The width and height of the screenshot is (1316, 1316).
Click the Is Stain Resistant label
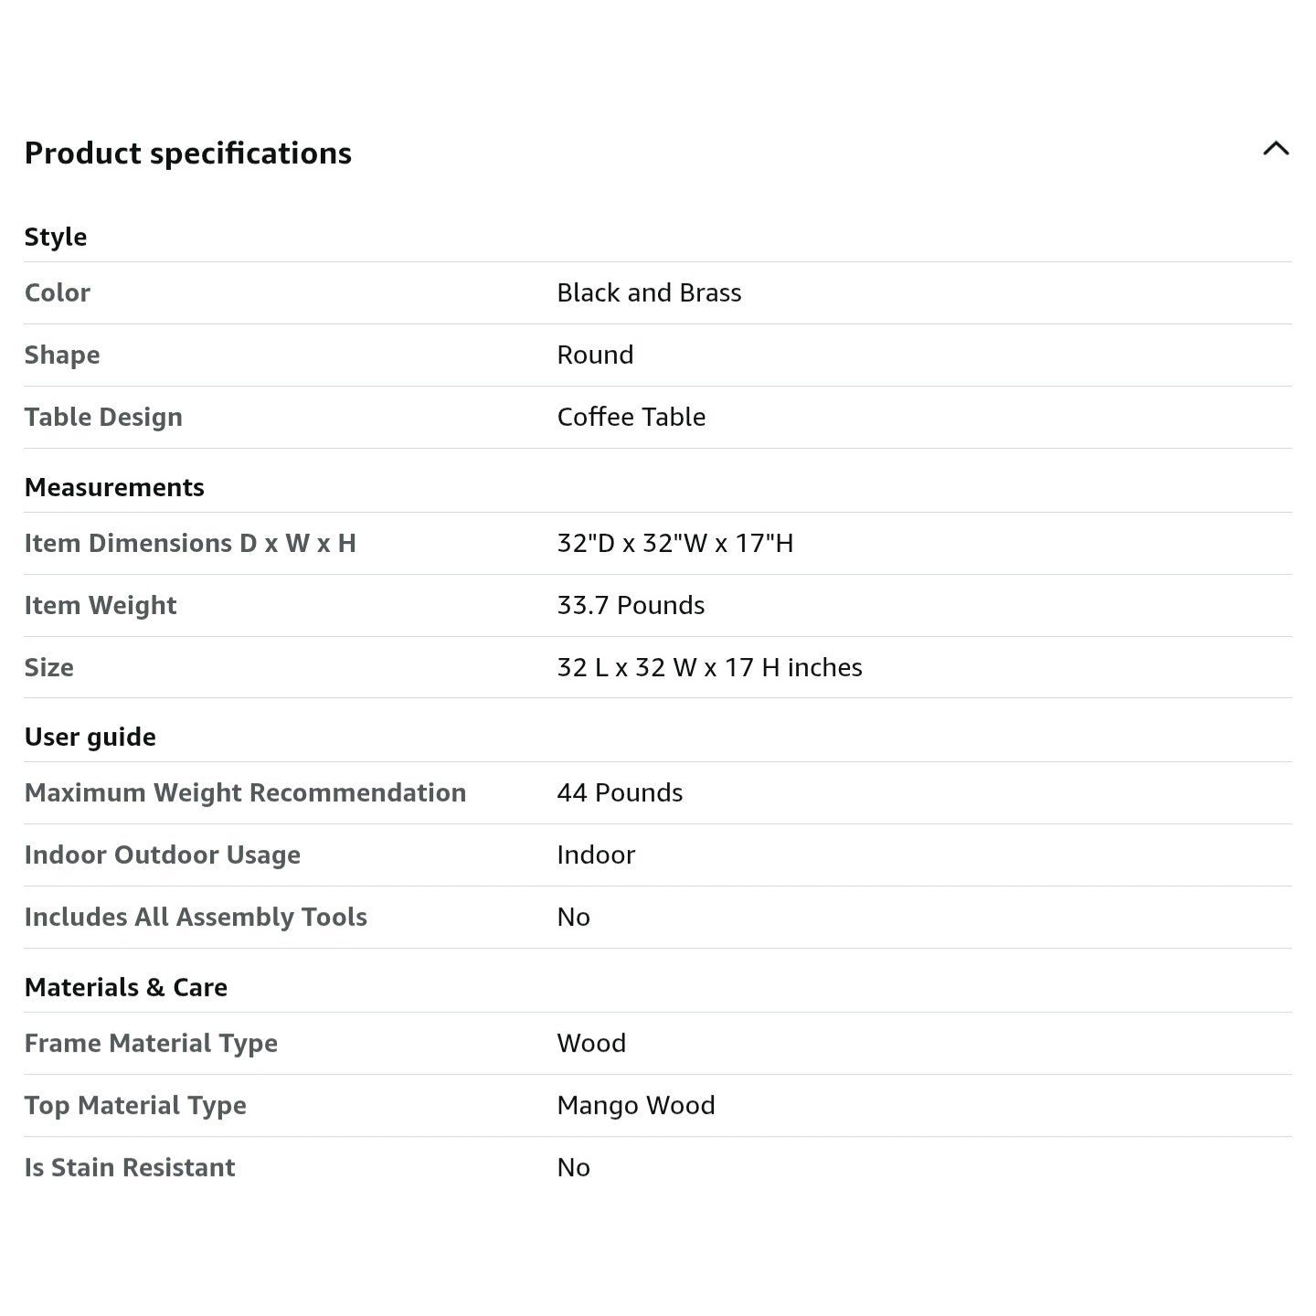[x=130, y=1167]
